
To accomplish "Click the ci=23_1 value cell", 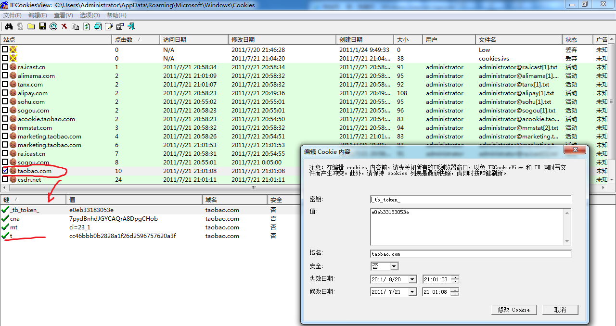I will (x=80, y=227).
